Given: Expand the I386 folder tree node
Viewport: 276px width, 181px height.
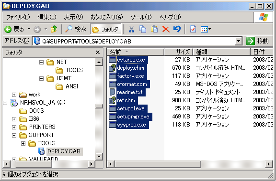Looking at the screenshot, I should tap(14, 119).
